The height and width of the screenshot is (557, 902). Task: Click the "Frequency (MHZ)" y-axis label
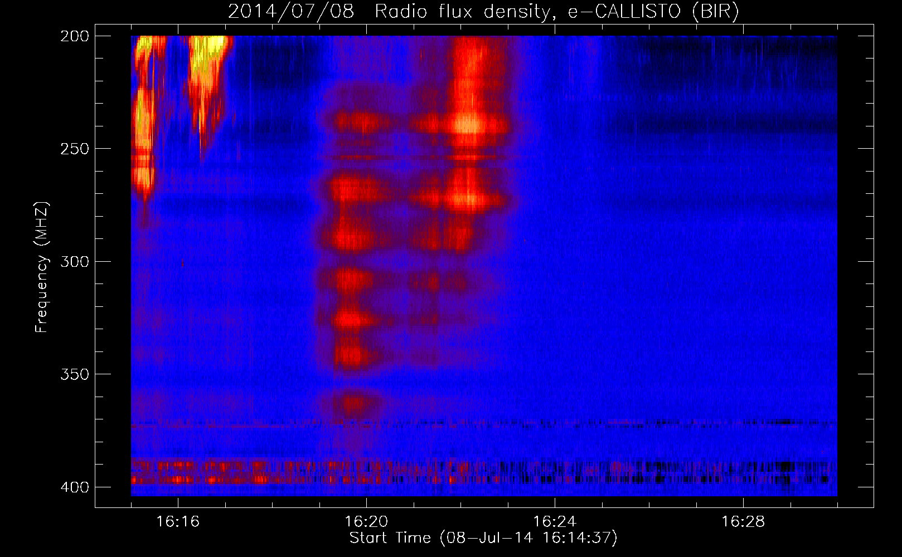[x=42, y=267]
